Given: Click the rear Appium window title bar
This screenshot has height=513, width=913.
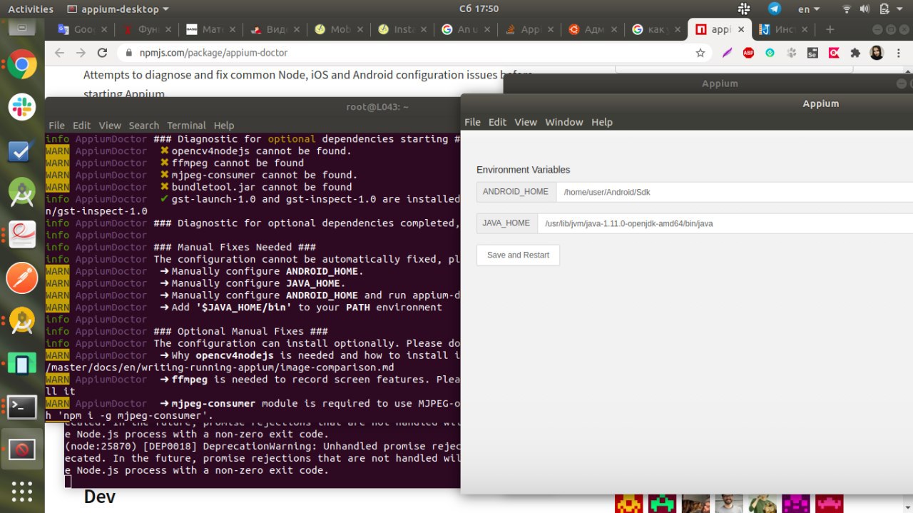Looking at the screenshot, I should pos(708,83).
